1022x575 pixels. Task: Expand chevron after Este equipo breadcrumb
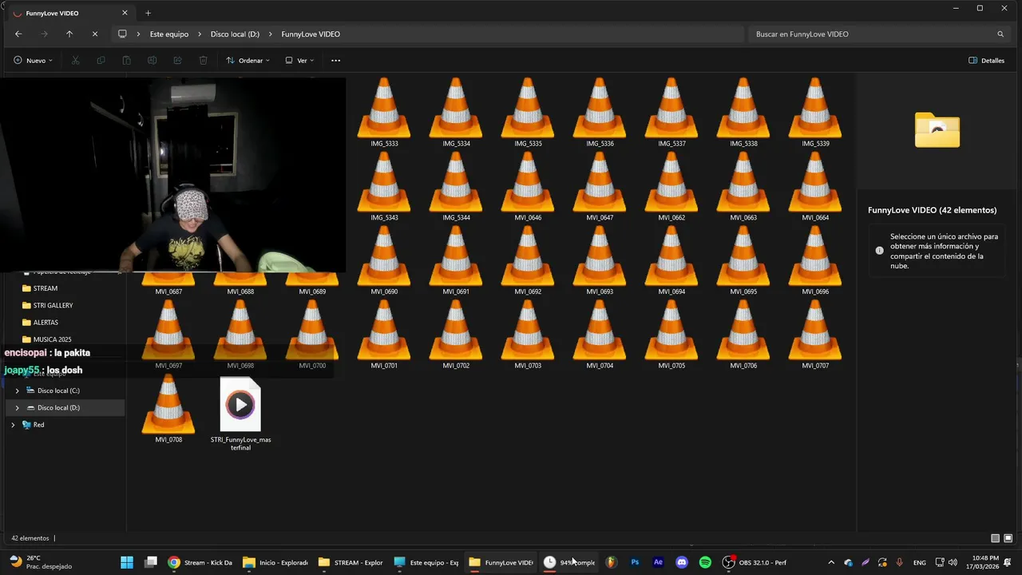[200, 34]
